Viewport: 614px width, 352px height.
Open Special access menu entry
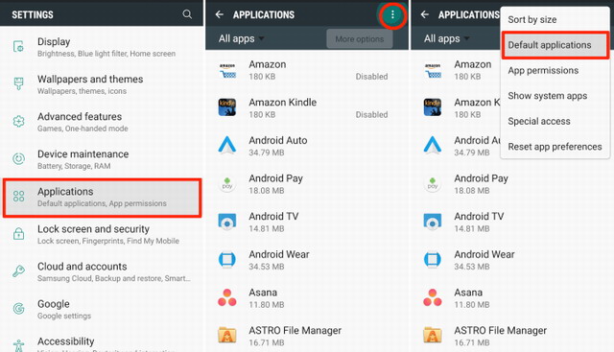(x=555, y=122)
